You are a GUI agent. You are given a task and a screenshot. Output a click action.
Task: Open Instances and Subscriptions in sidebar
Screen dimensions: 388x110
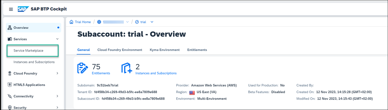[34, 62]
